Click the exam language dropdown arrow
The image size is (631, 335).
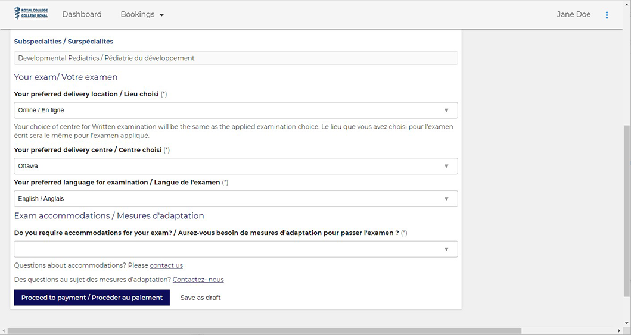coord(446,199)
